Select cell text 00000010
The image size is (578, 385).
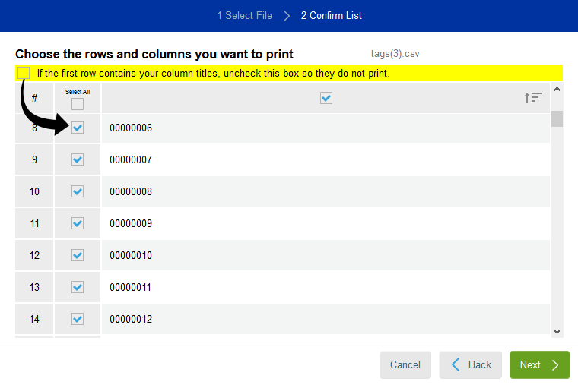click(x=131, y=255)
